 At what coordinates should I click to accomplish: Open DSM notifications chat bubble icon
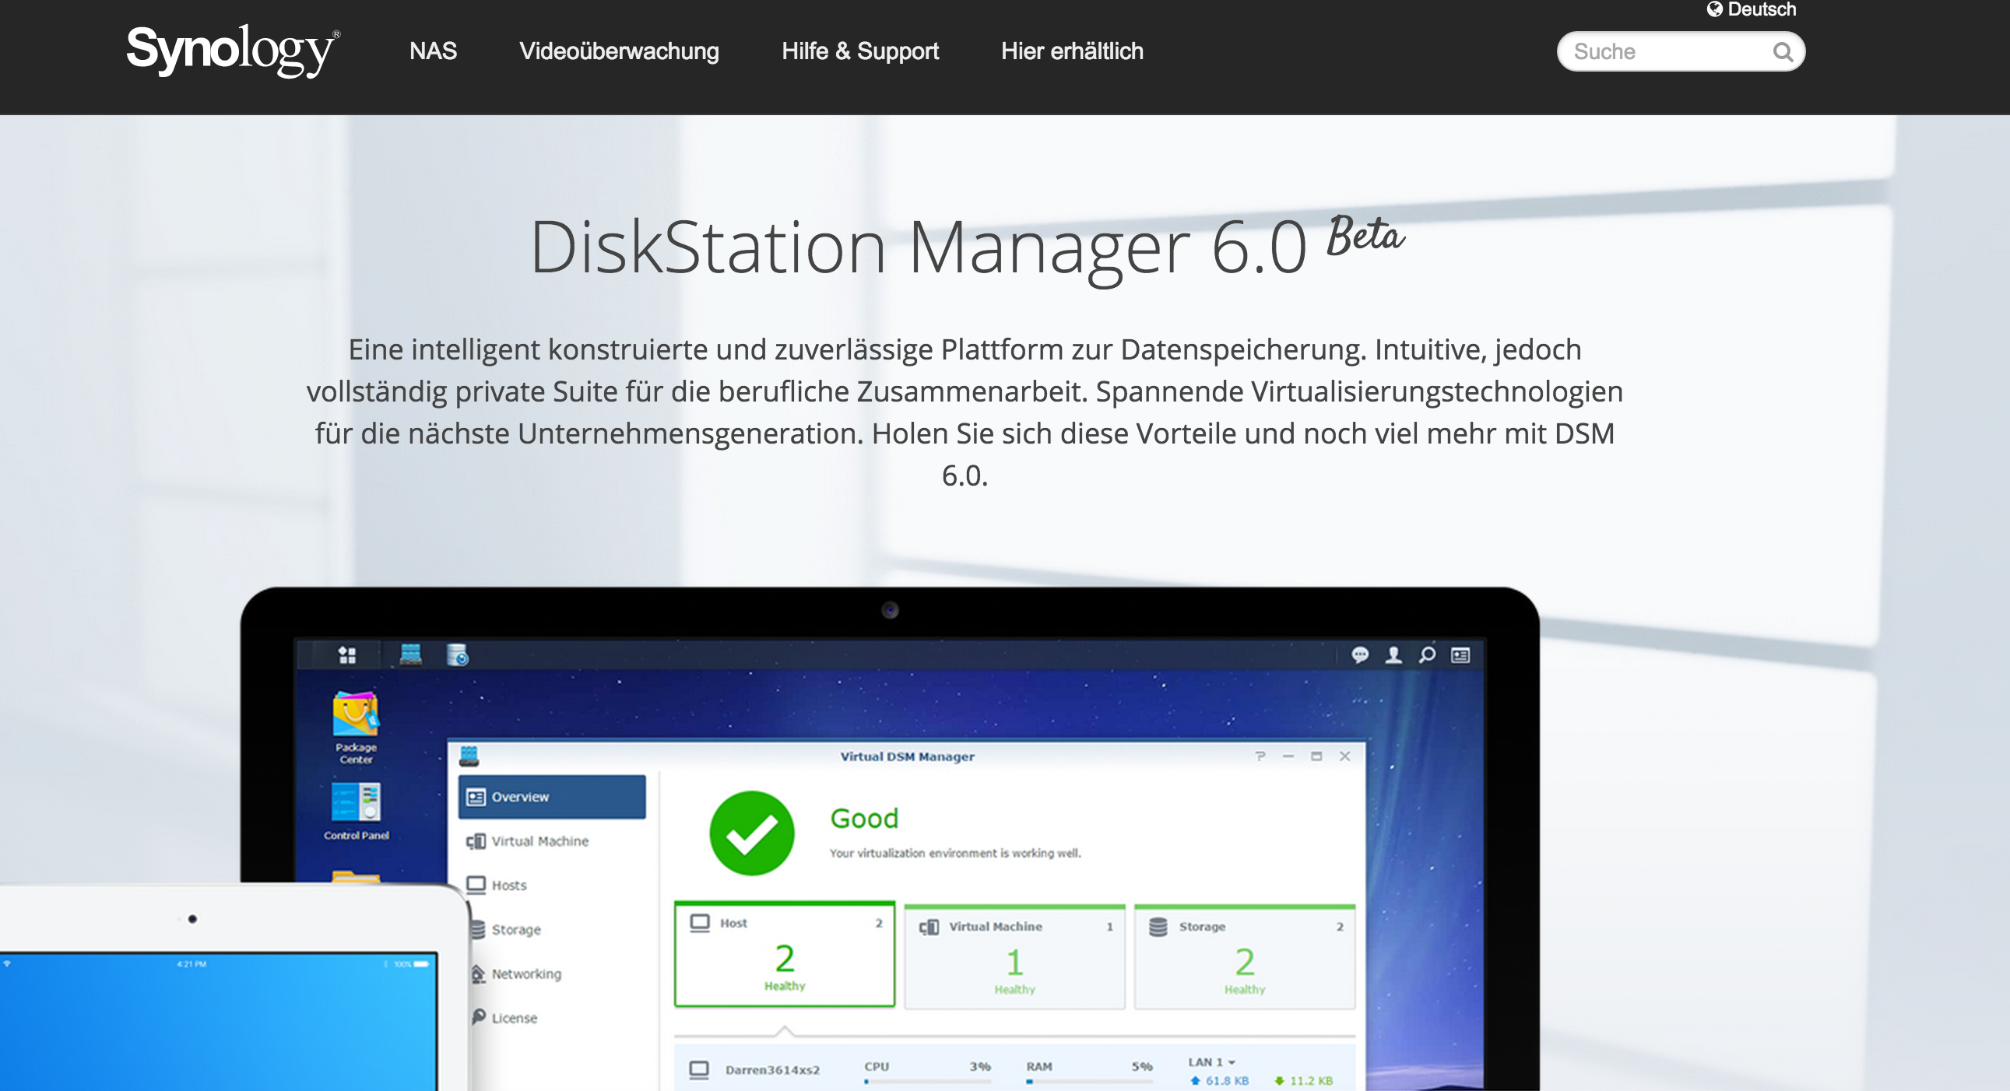pos(1360,654)
